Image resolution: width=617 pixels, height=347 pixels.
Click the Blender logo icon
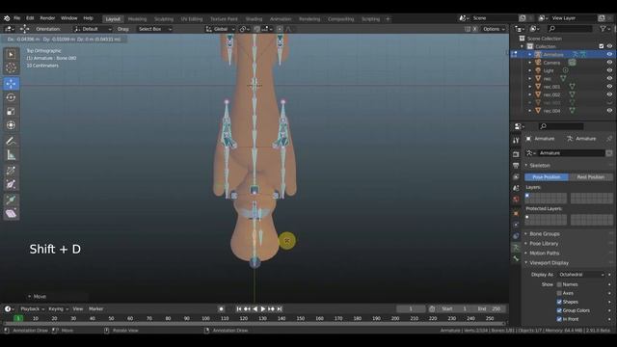(7, 18)
